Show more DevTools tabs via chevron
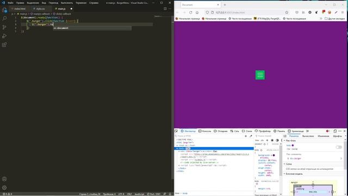 point(307,131)
